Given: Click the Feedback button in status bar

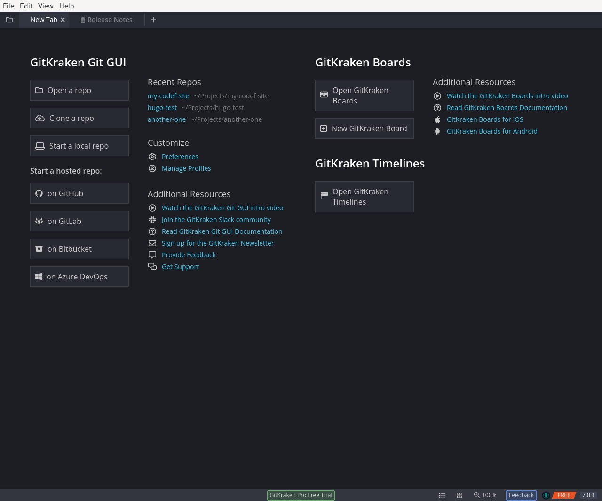Looking at the screenshot, I should point(521,495).
